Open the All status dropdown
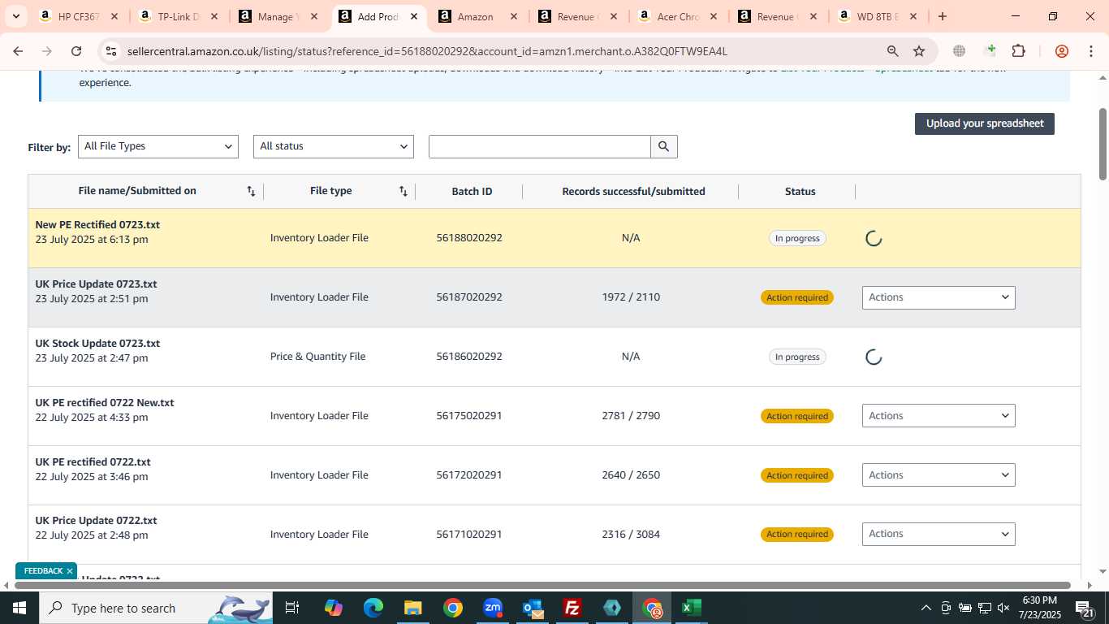Viewport: 1109px width, 624px height. 334,146
